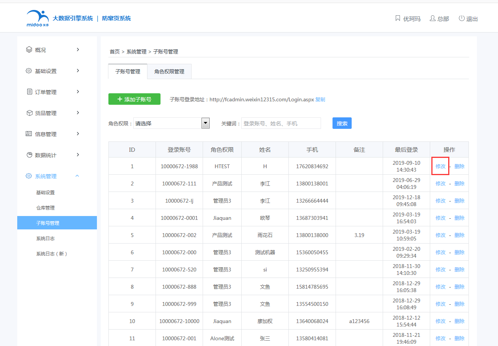Click the a123456 remark cell
Viewport: 498px width, 346px height.
[359, 321]
